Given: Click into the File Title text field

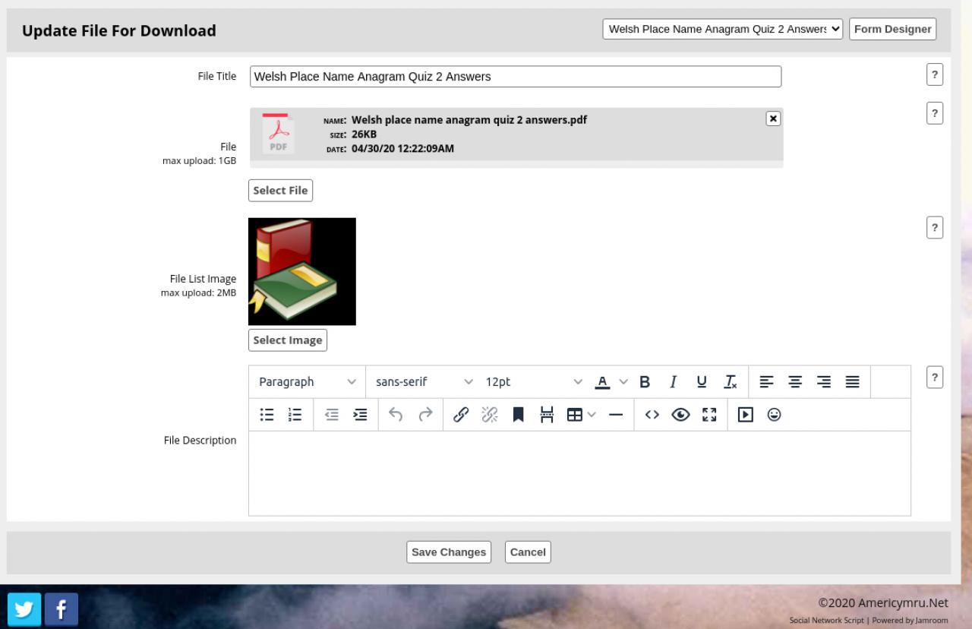Looking at the screenshot, I should tap(515, 77).
